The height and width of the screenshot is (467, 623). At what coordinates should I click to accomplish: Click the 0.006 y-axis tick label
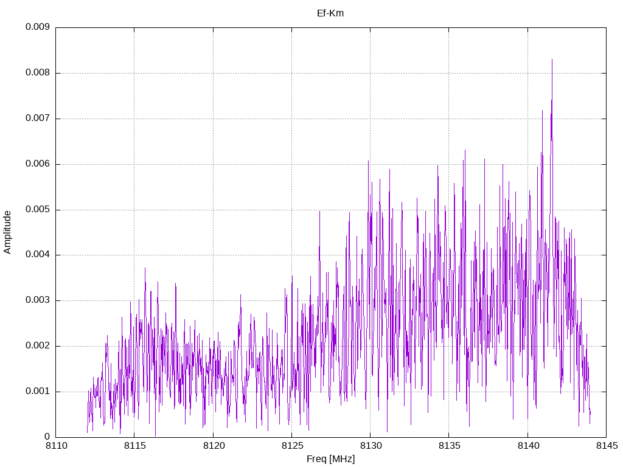coord(38,164)
